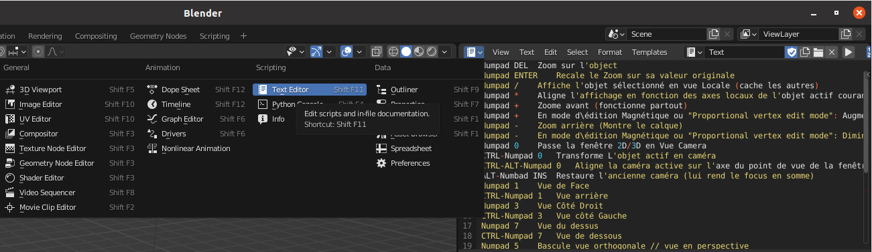Click the Text datablock name field
Screen dimensions: 872x252
click(x=744, y=51)
